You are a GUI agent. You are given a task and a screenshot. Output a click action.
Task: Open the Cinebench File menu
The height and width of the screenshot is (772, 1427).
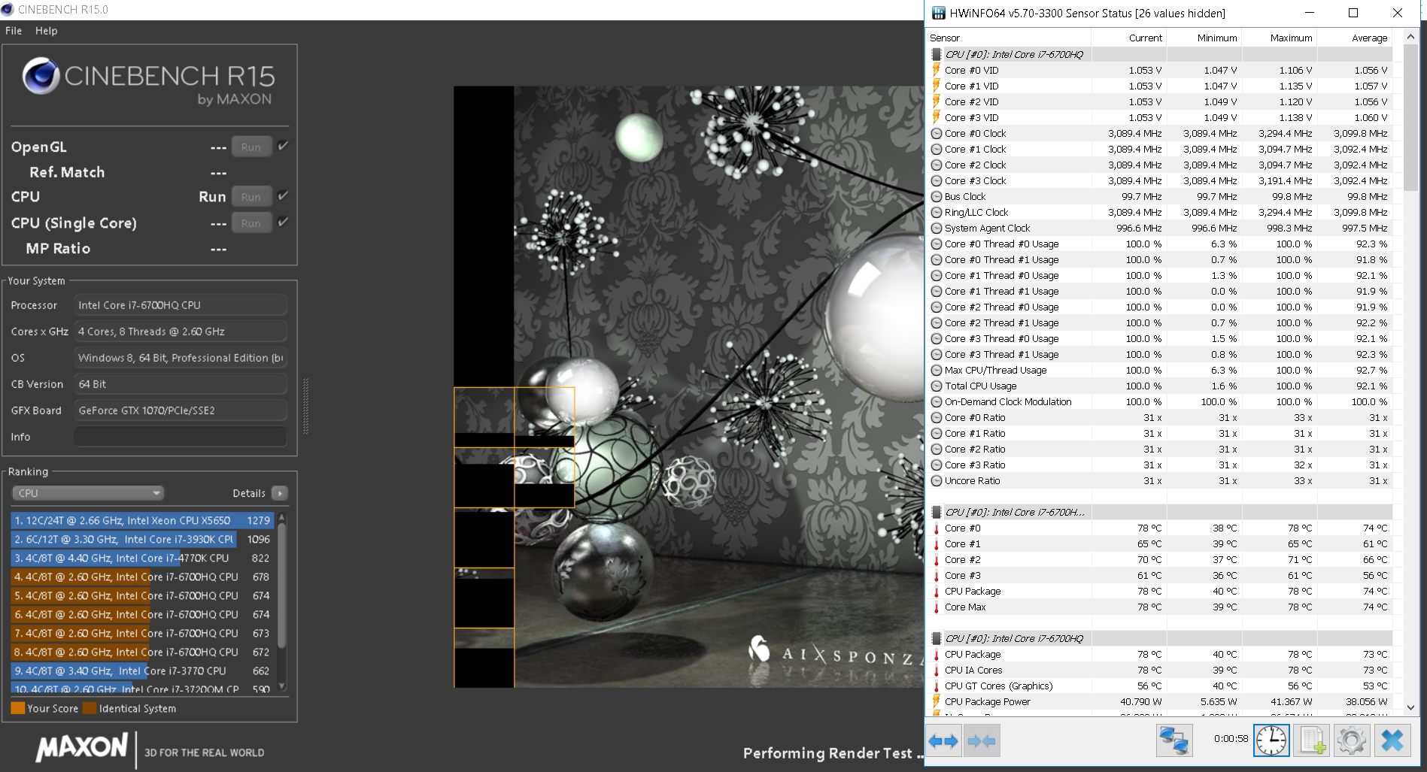14,31
